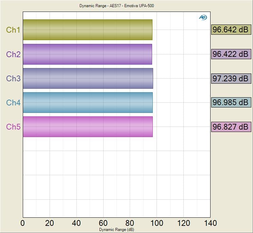This screenshot has width=253, height=233.
Task: Click the Dynamic Range (dB) axis title
Action: 116,230
